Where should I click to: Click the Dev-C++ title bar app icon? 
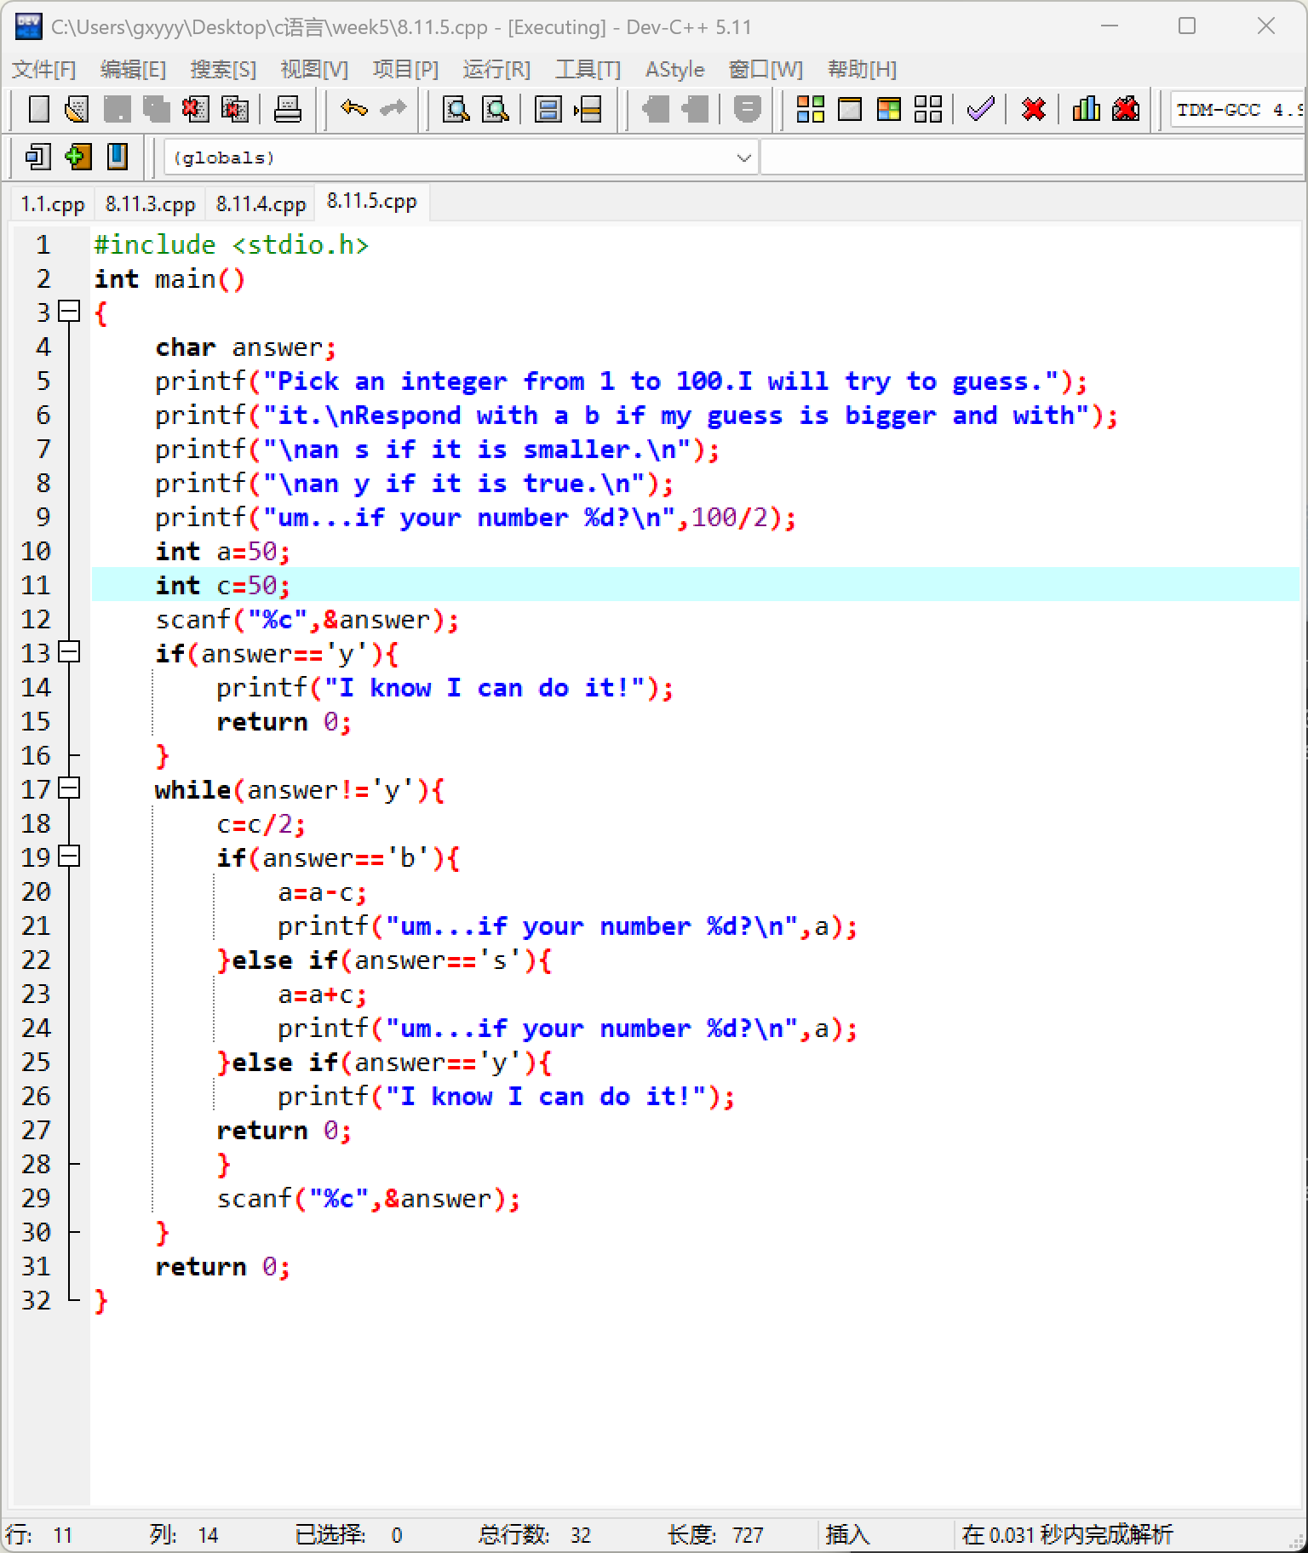point(28,26)
